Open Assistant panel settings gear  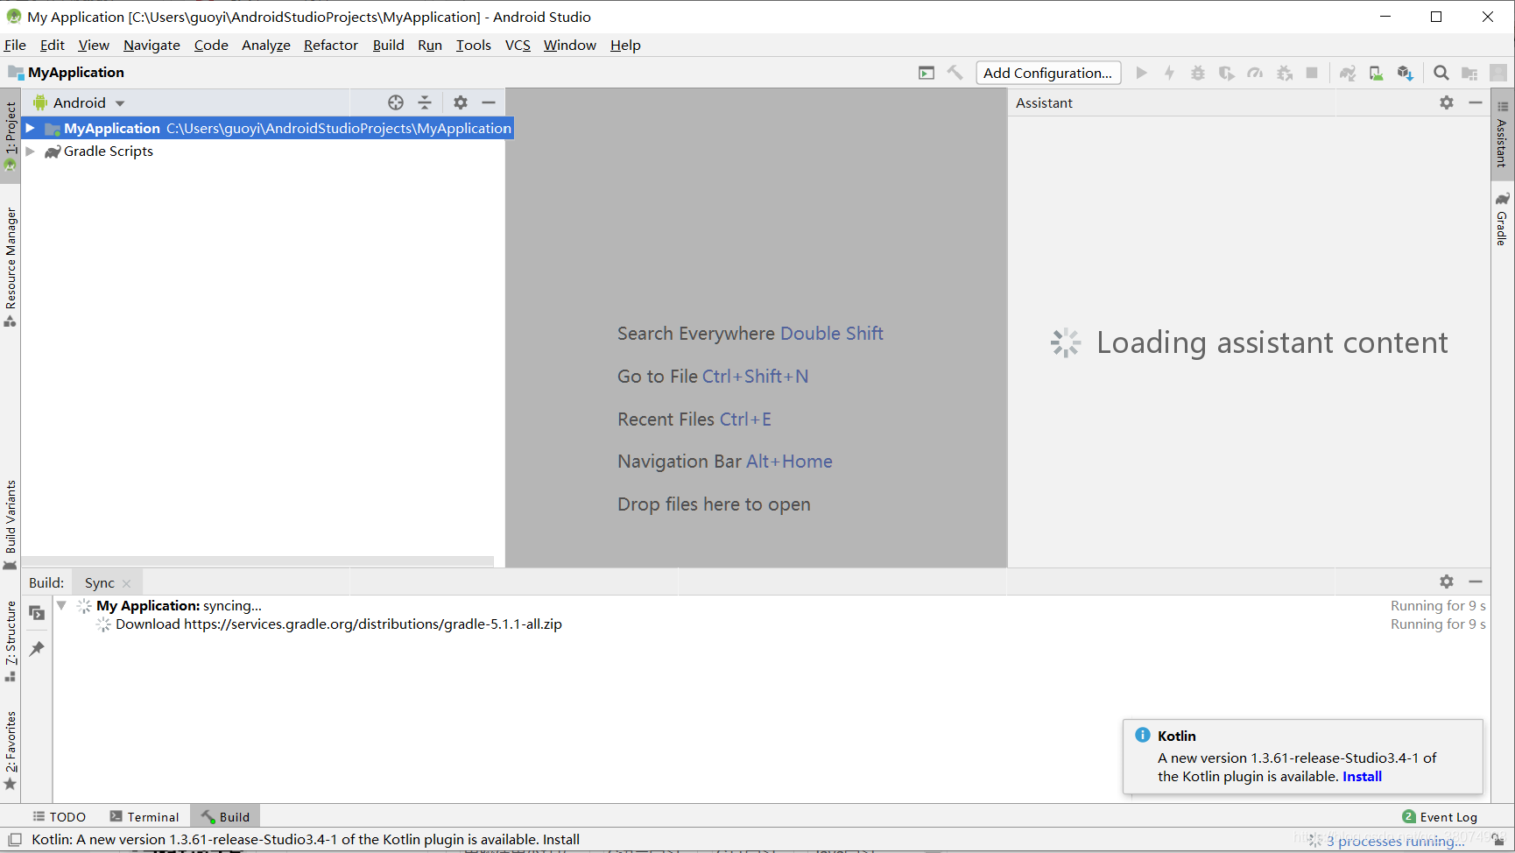1447,102
